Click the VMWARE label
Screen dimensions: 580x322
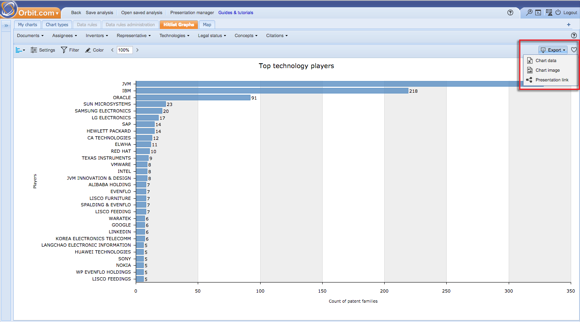(121, 164)
